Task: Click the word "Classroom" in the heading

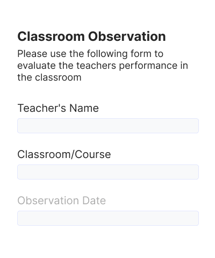Action: point(51,37)
